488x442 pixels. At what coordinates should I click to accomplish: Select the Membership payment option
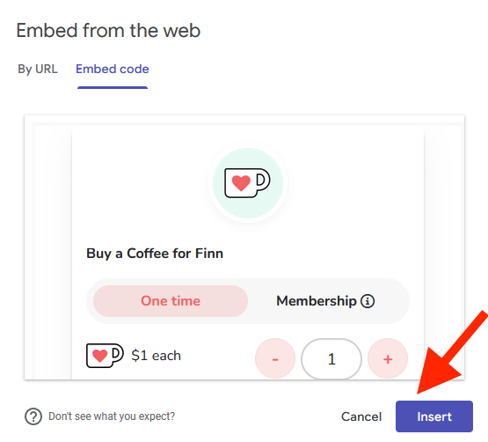point(325,301)
